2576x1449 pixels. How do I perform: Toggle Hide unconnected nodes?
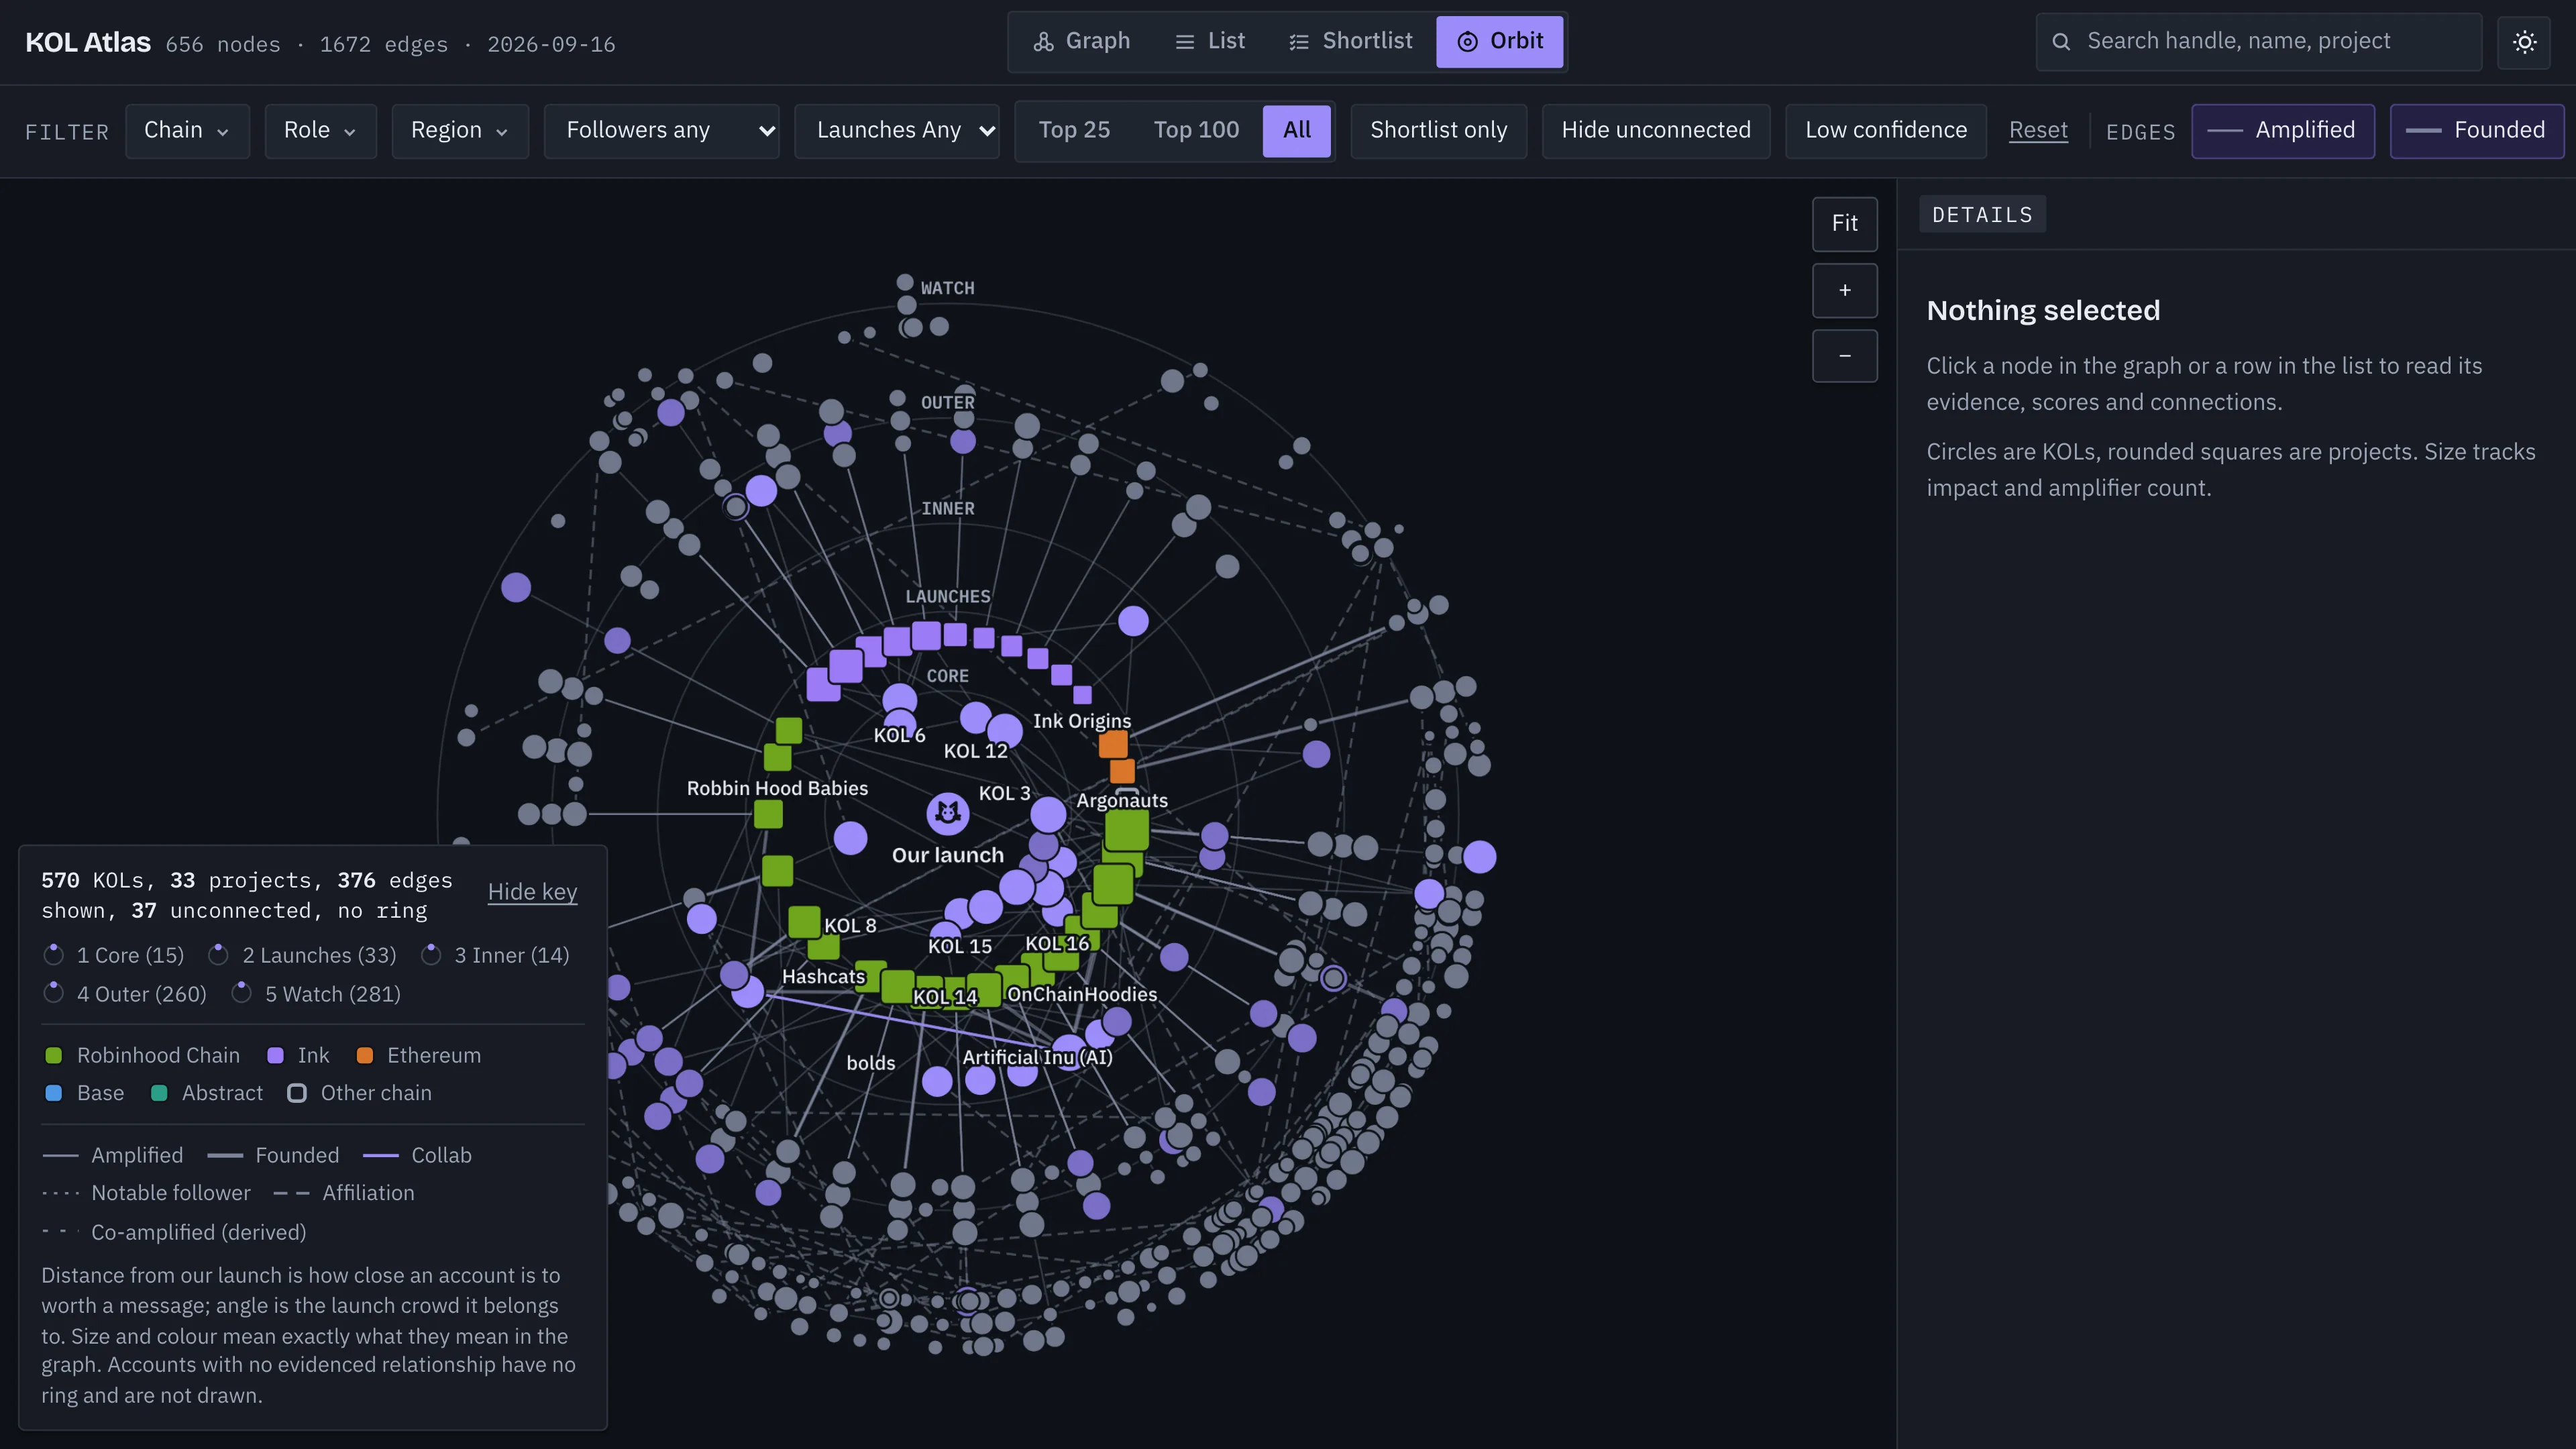point(1655,131)
